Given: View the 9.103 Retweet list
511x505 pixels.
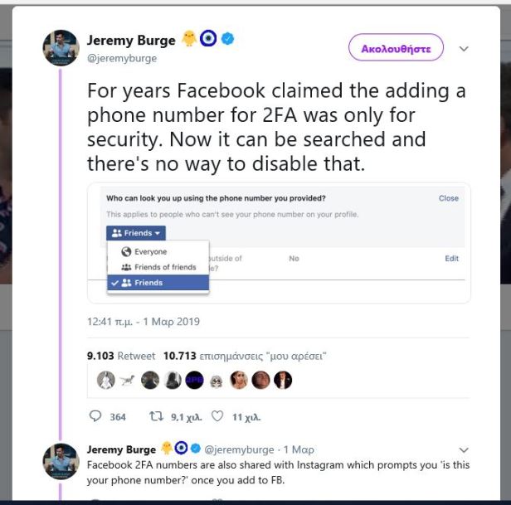Looking at the screenshot, I should point(121,356).
